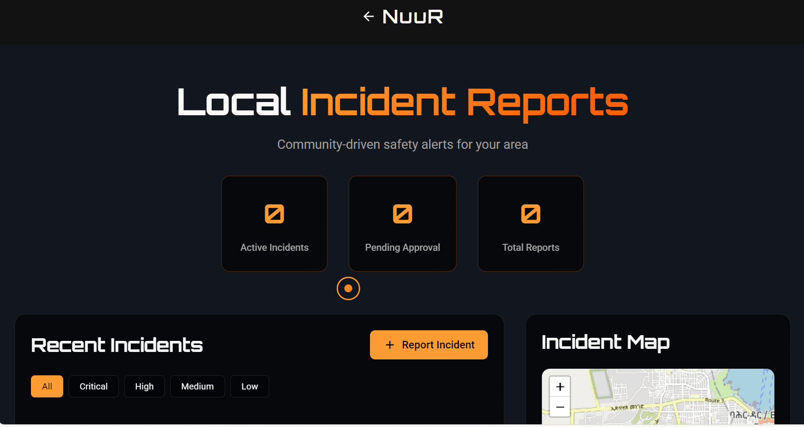The height and width of the screenshot is (427, 804).
Task: Click the back arrow next to NuuR
Action: click(368, 16)
